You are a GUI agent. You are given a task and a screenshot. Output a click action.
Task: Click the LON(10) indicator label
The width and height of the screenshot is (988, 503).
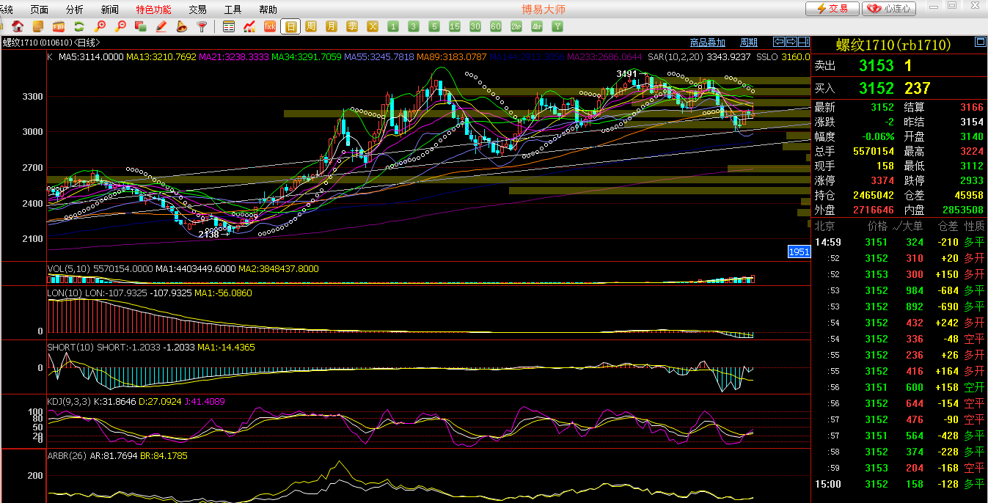click(65, 293)
